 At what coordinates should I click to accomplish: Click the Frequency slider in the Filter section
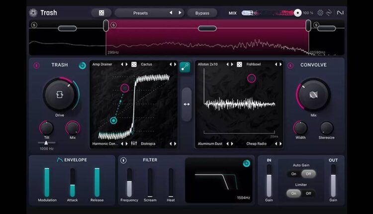click(129, 182)
